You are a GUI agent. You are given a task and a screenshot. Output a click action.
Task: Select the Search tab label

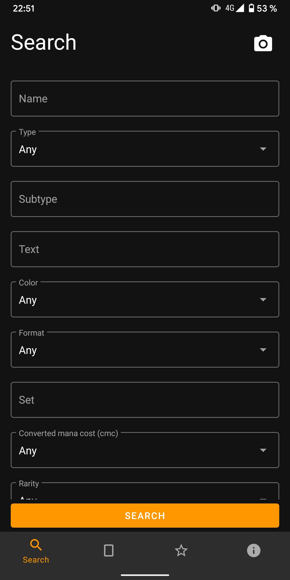(36, 560)
